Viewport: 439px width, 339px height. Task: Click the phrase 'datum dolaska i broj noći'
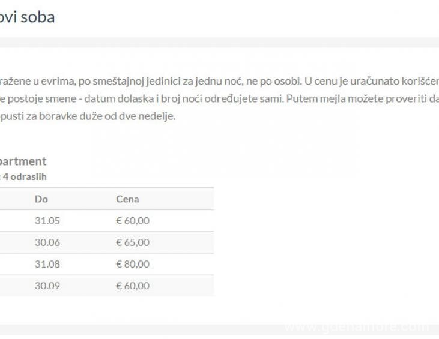139,98
